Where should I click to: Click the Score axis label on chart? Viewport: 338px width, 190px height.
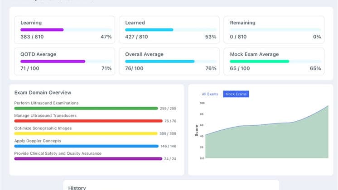[197, 131]
